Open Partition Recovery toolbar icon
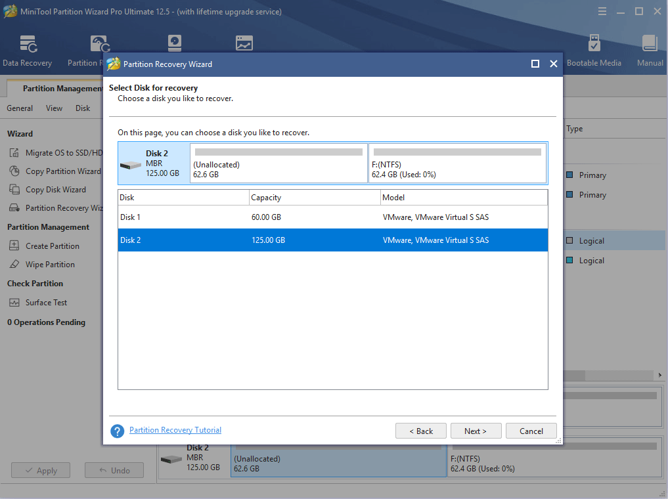 click(x=100, y=43)
